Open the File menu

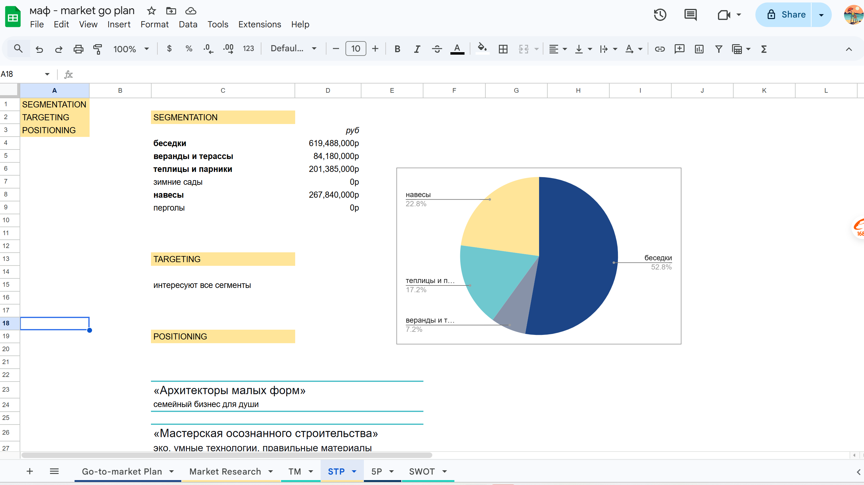(x=37, y=25)
